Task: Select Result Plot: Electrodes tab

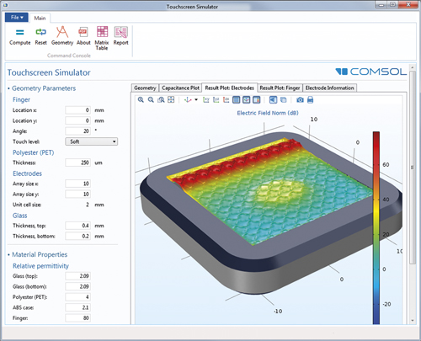Action: click(230, 88)
